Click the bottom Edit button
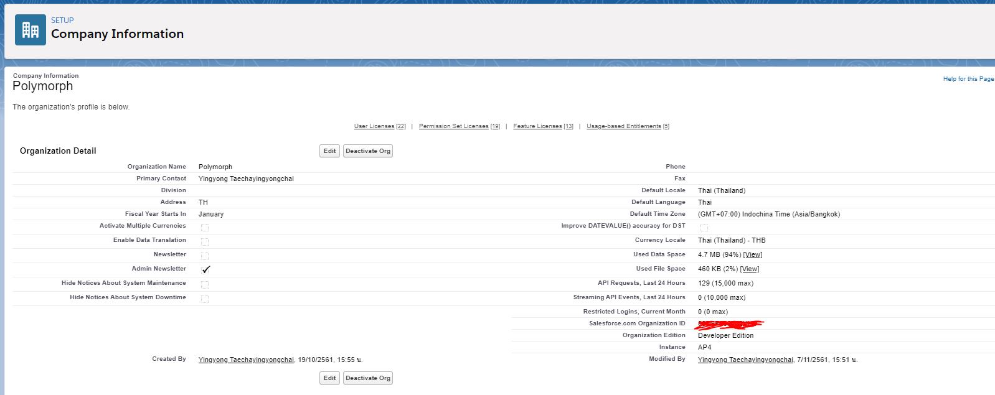Screen dimensions: 995x395 (330, 378)
